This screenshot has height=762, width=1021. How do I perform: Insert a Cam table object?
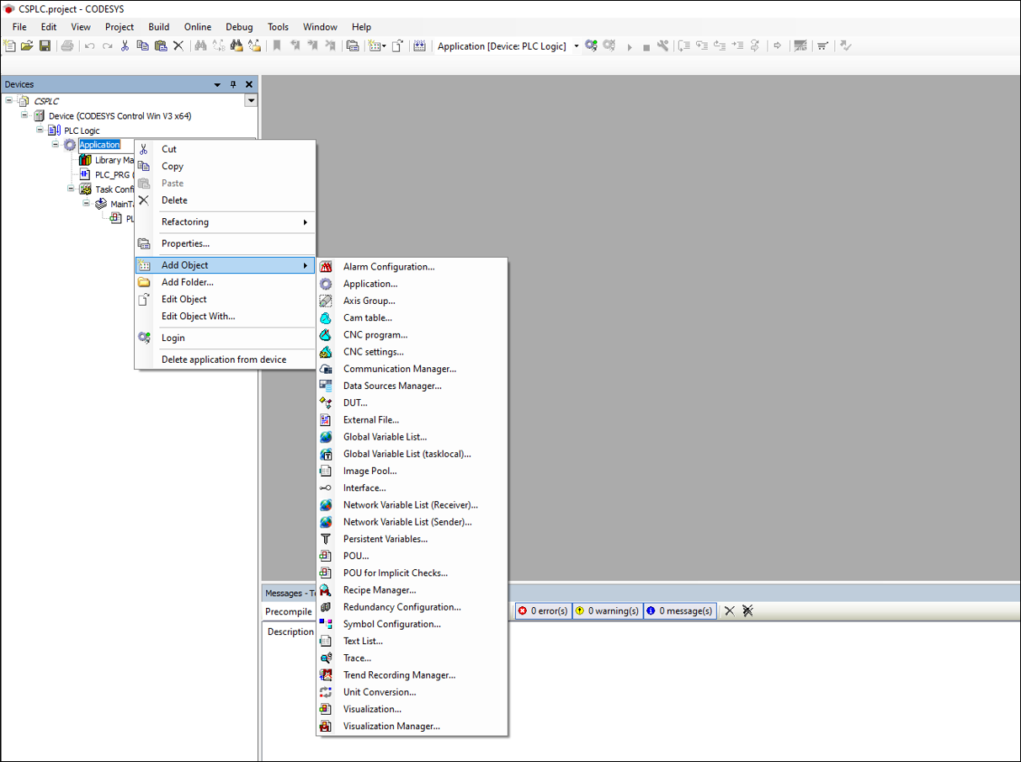[369, 317]
